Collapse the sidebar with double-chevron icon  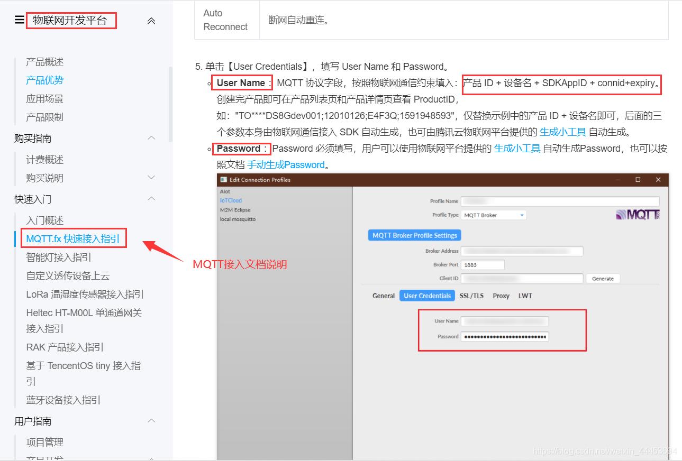click(x=151, y=21)
